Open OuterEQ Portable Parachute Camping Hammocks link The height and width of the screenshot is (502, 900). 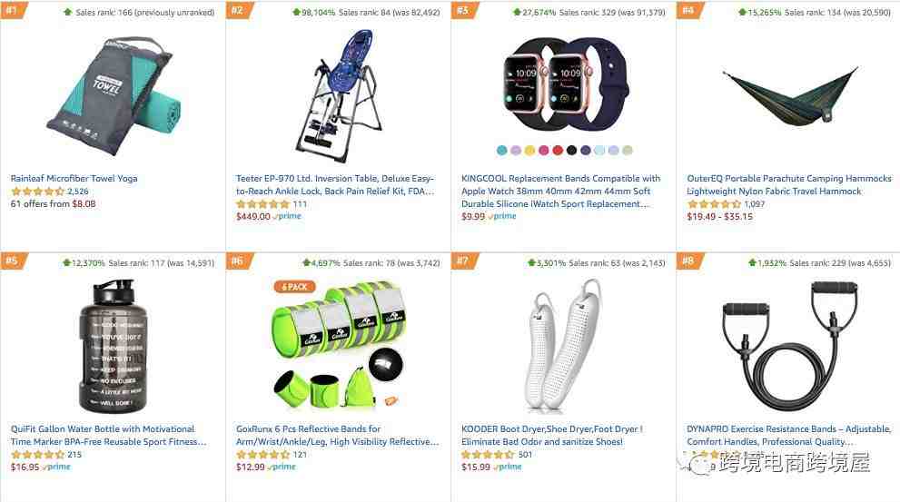[x=789, y=185]
